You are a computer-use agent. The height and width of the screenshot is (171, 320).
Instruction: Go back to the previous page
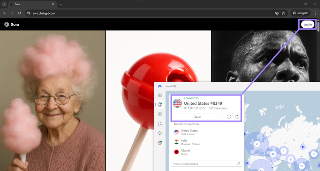[5, 13]
